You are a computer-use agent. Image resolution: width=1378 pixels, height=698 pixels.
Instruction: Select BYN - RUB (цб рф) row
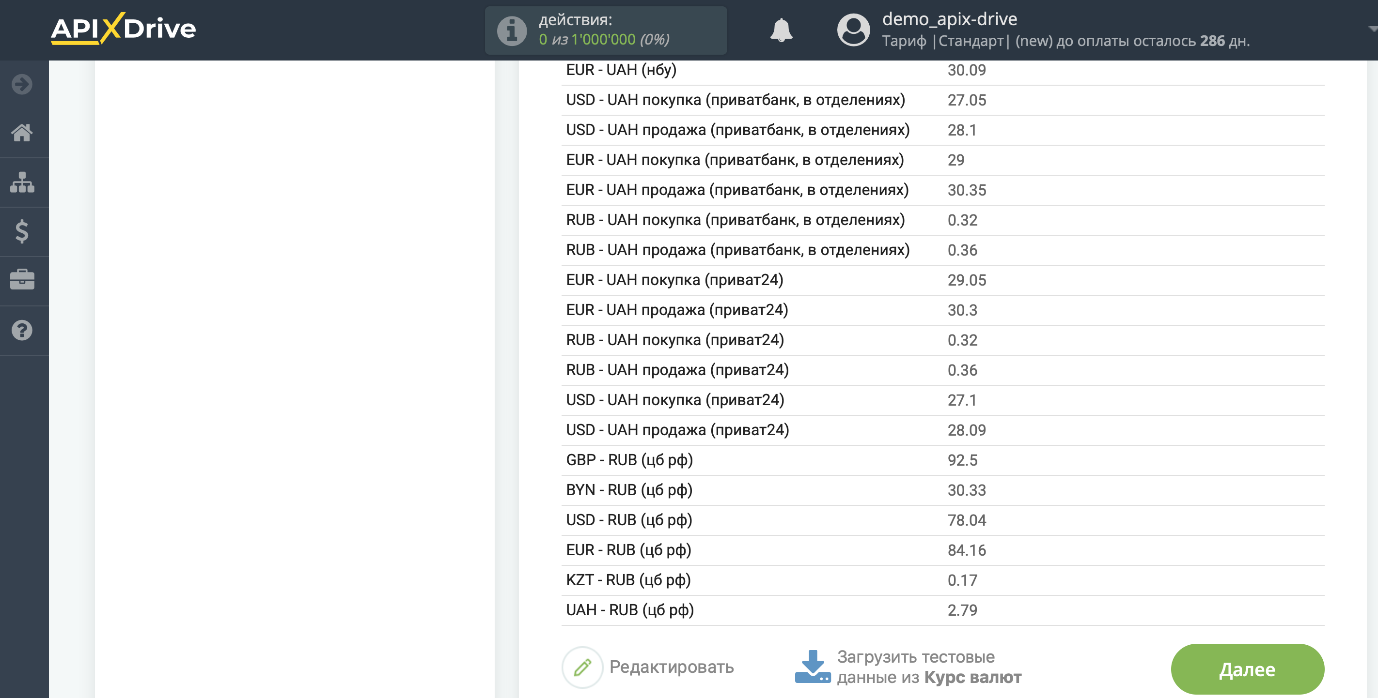942,490
